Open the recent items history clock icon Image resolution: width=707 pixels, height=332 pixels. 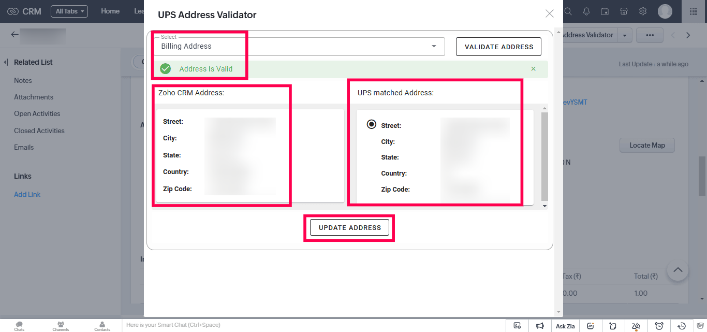coord(682,326)
